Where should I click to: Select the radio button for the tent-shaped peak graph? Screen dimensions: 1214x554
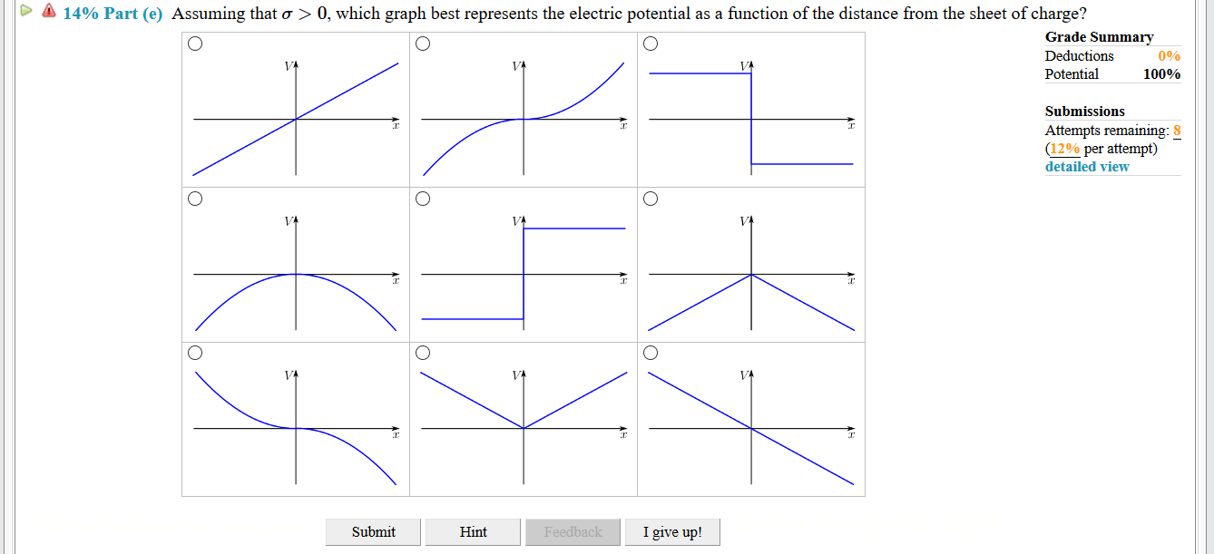[x=650, y=198]
